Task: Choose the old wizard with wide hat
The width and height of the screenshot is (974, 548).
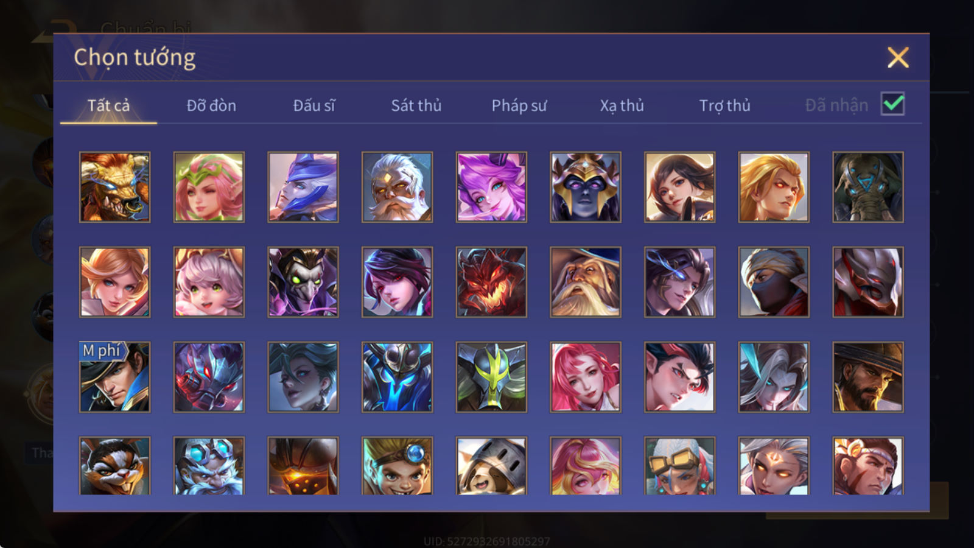Action: [x=586, y=282]
